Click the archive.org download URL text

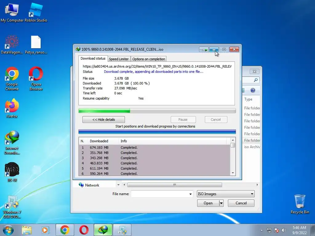tap(157, 66)
